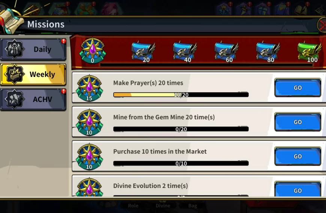The height and width of the screenshot is (213, 326).
Task: Open the 60-point blue reward chest
Action: click(226, 51)
